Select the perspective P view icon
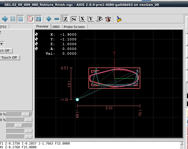188x149 pixels. [99, 19]
